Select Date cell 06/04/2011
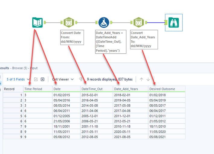 [x=66, y=111]
